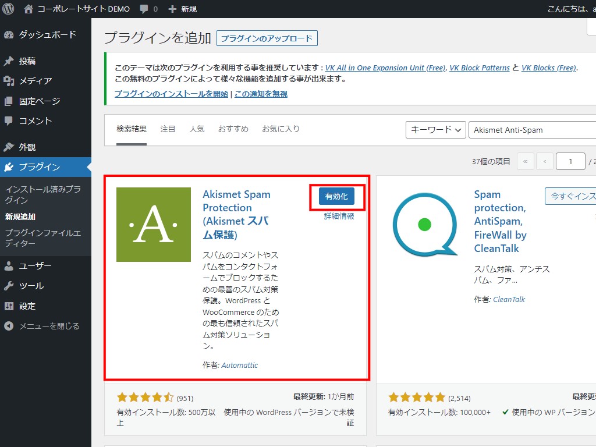Expand the キーワード search type dropdown

click(x=435, y=130)
